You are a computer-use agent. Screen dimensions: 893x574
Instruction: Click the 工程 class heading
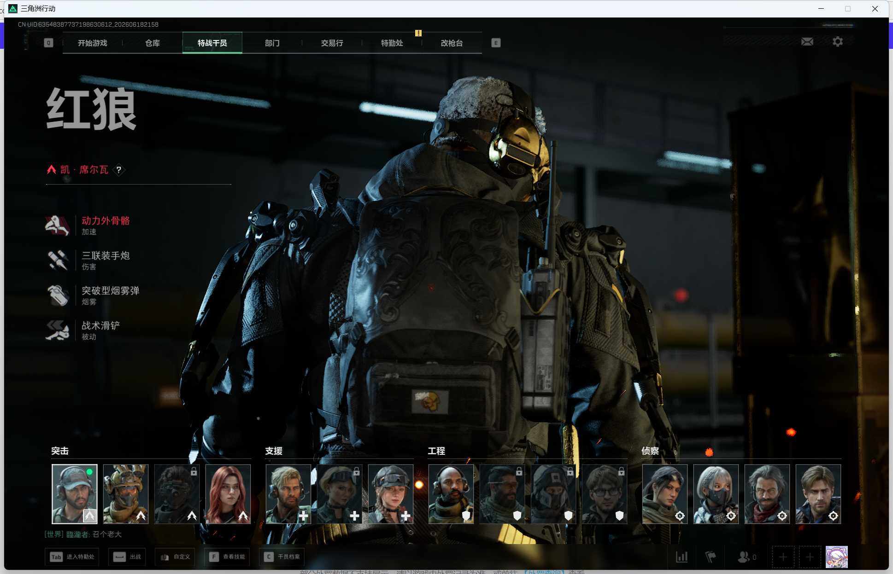(436, 451)
